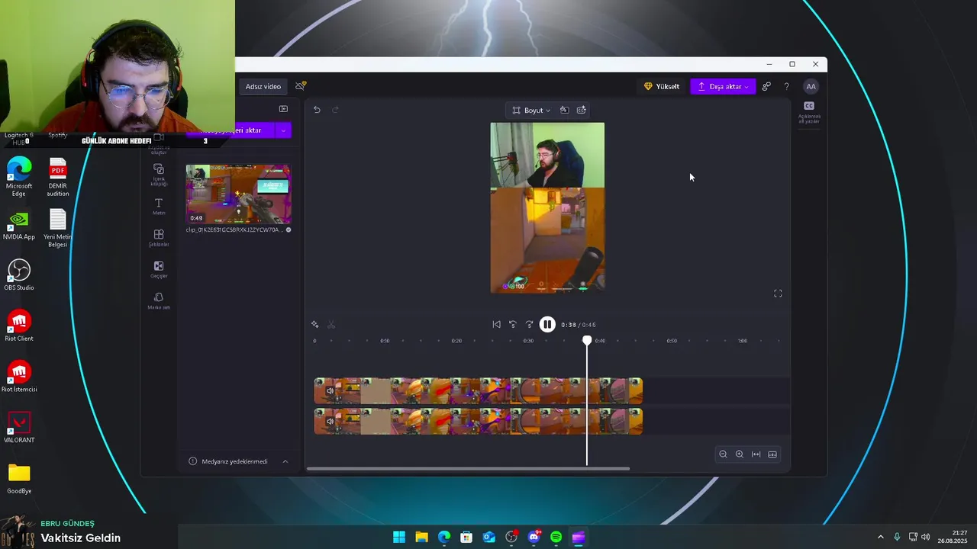Rename the project title Adsız video
Image resolution: width=977 pixels, height=549 pixels.
pyautogui.click(x=263, y=86)
